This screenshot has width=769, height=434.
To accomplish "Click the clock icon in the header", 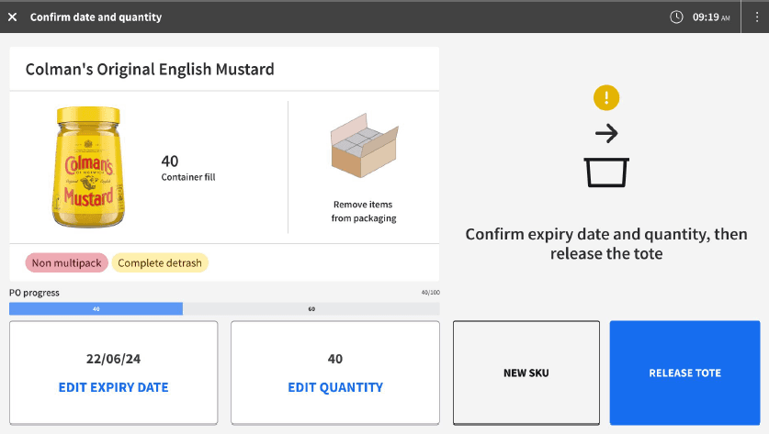I will 676,17.
